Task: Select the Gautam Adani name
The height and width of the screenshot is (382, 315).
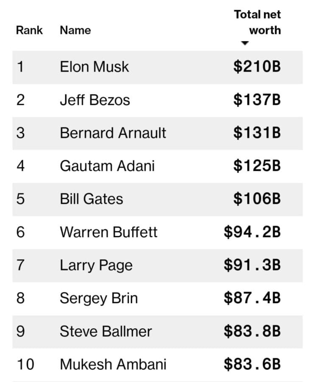Action: click(x=107, y=166)
